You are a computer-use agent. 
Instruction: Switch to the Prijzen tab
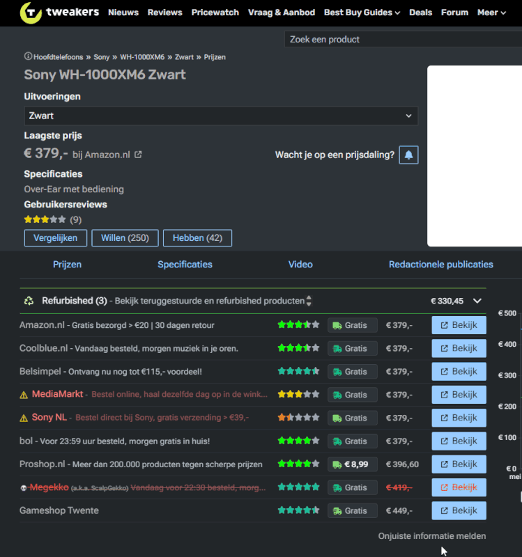67,265
